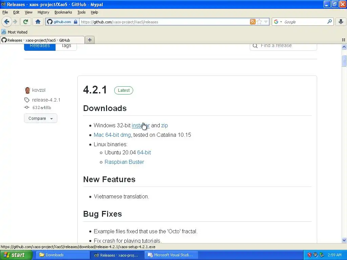The image size is (347, 260).
Task: Click the magnifier search icon in search box
Action: [x=329, y=22]
